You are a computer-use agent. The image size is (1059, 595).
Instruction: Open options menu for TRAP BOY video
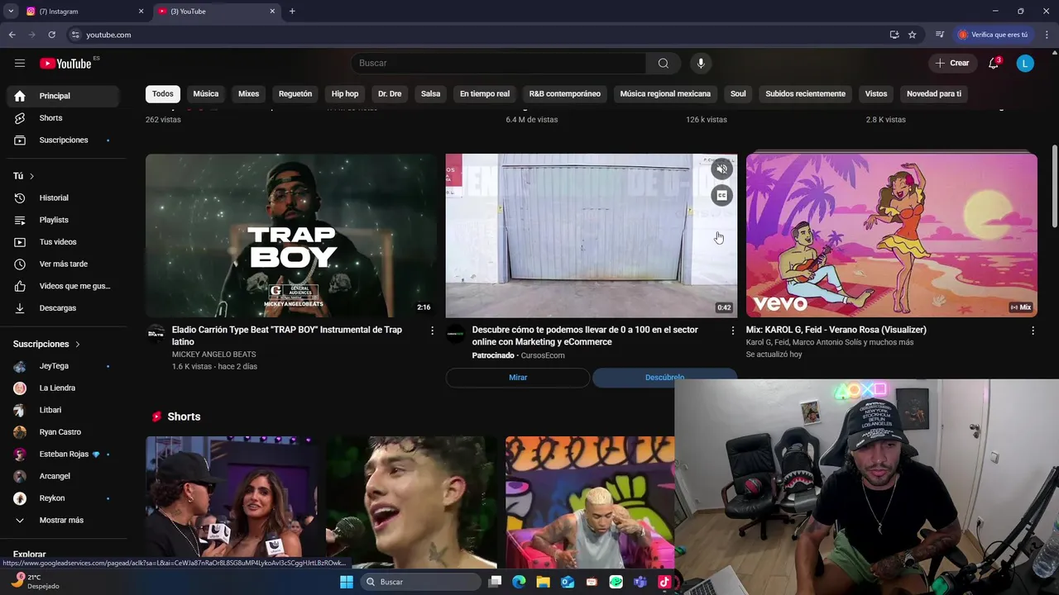coord(432,331)
